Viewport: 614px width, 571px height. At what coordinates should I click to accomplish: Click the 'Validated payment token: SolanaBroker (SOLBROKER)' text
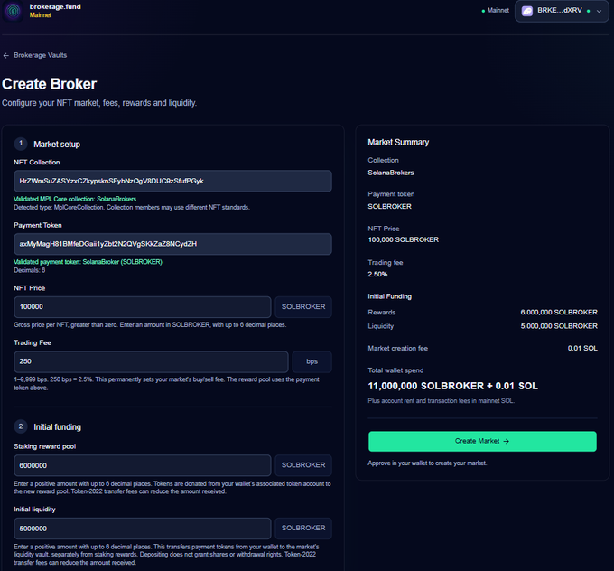coord(88,262)
